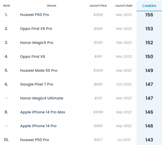The image size is (162, 145).
Task: Select the CAMERA tab header
Action: (x=149, y=6)
